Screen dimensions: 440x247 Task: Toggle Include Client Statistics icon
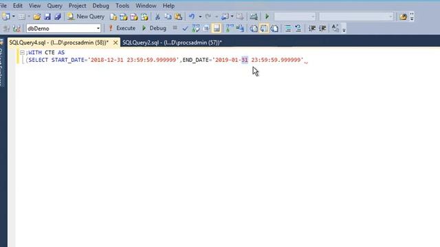pyautogui.click(x=240, y=28)
